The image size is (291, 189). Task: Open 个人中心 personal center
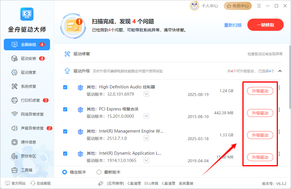click(210, 6)
